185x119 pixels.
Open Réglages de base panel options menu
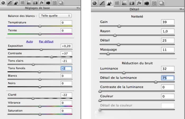(78, 8)
